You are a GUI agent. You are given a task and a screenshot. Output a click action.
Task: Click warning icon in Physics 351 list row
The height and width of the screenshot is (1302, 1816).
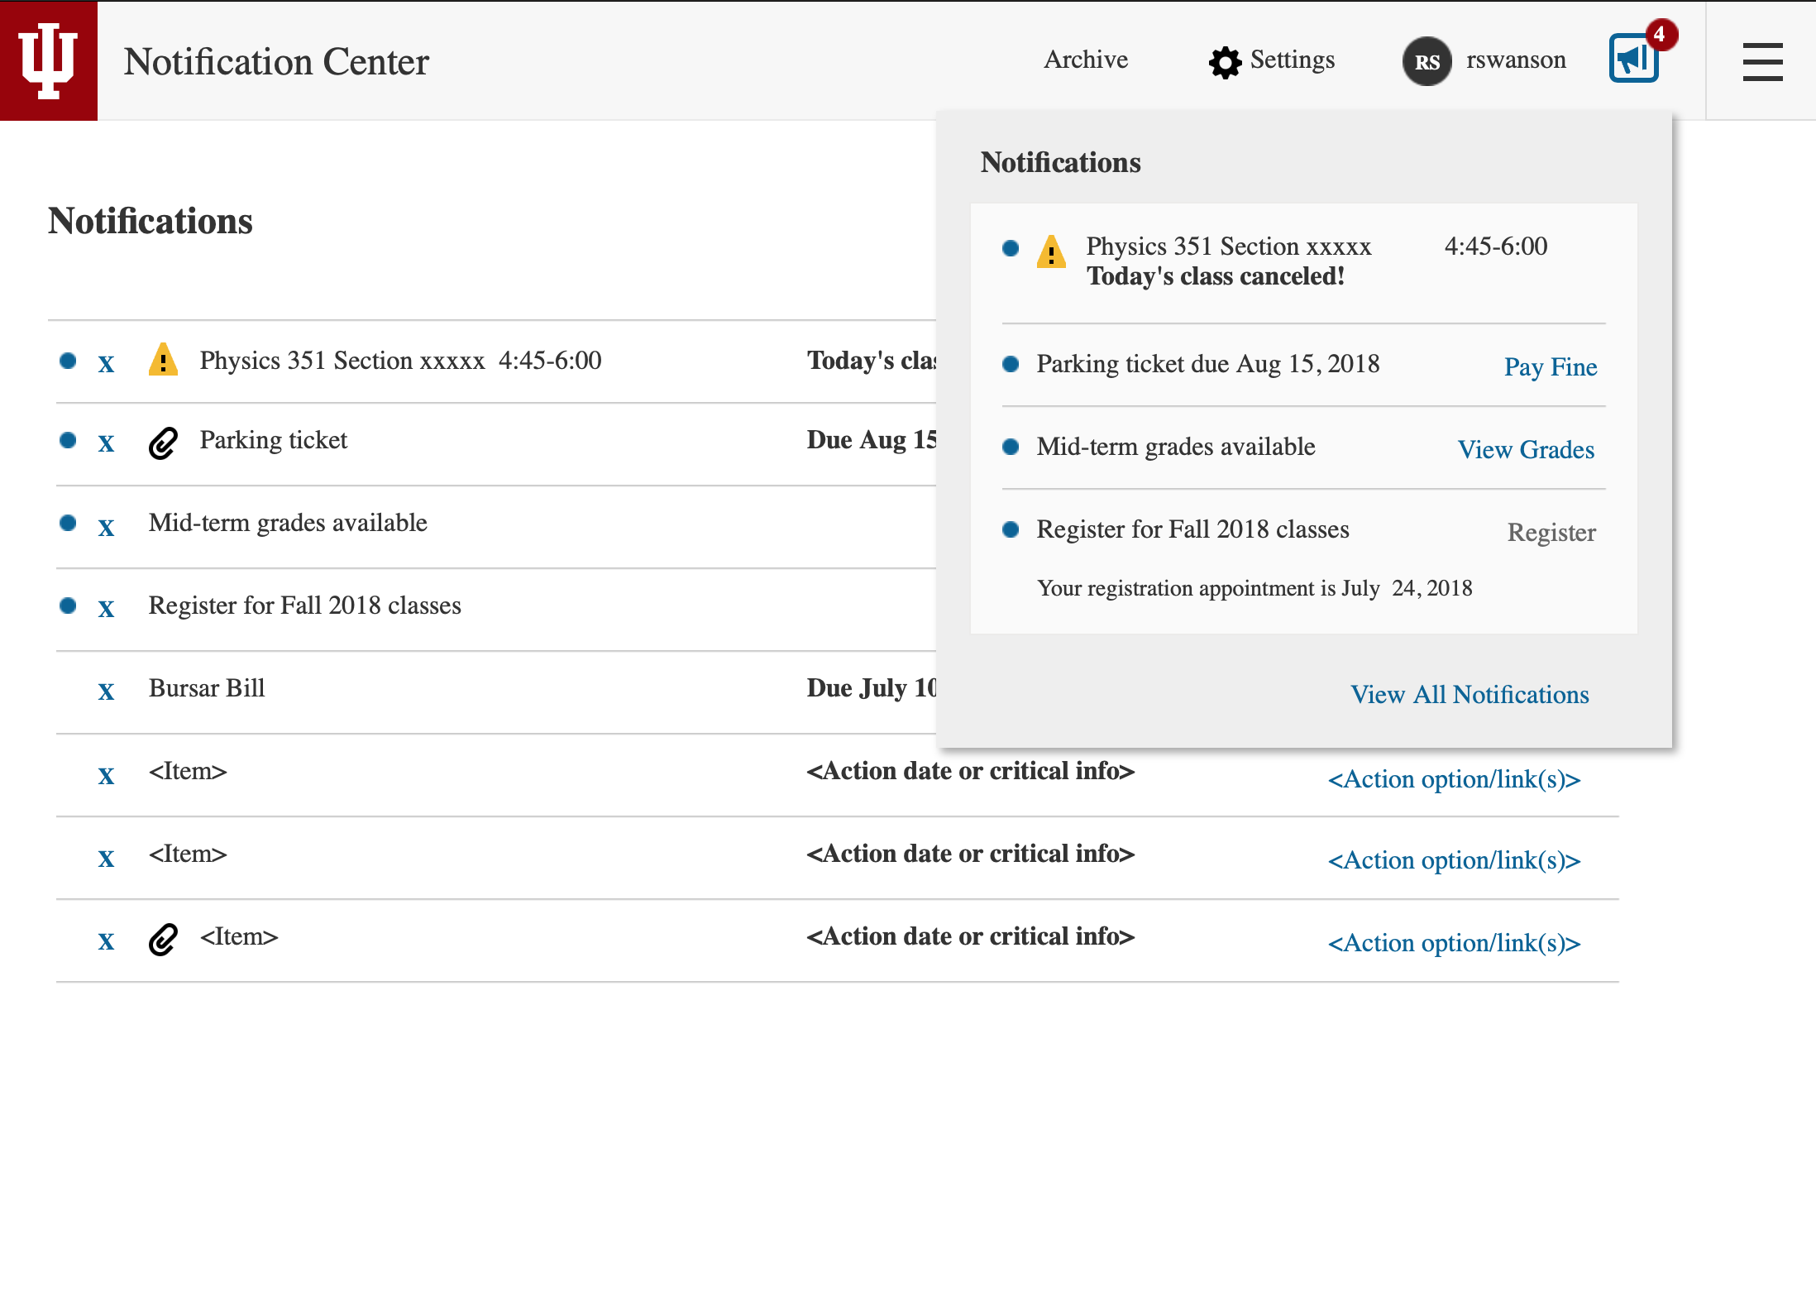click(163, 360)
